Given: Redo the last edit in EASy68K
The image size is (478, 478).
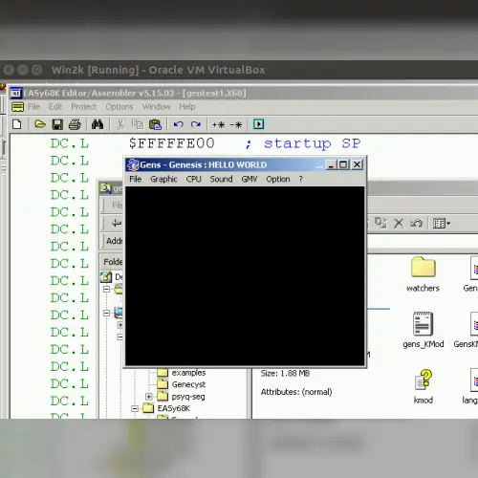Looking at the screenshot, I should coord(196,124).
